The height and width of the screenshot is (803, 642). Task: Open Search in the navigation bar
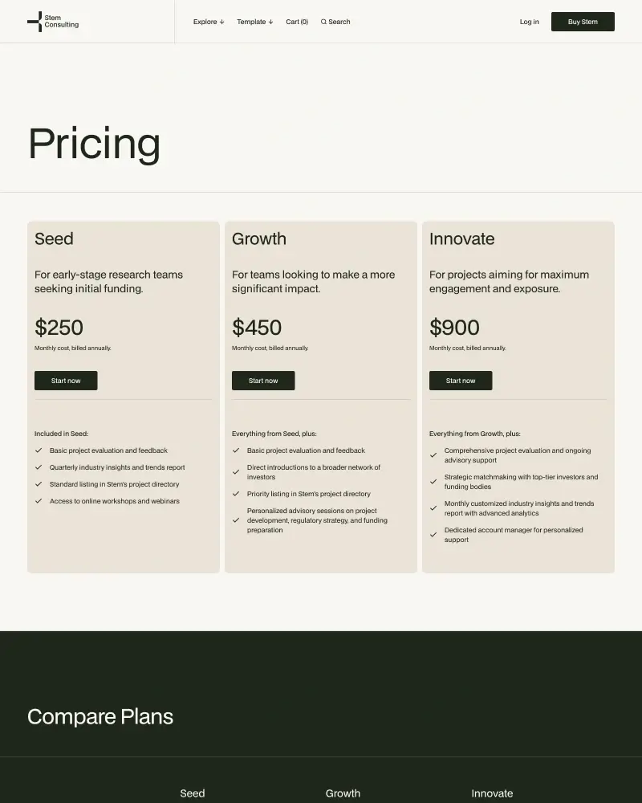339,22
